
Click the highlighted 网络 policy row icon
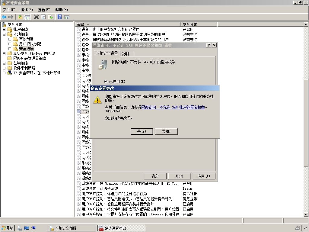click(x=79, y=111)
